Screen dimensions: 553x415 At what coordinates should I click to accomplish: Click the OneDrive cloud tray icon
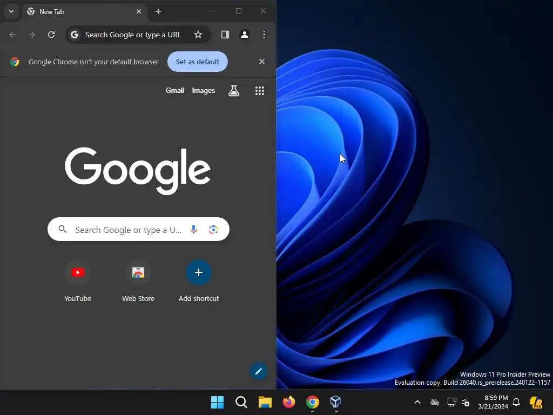click(x=435, y=402)
